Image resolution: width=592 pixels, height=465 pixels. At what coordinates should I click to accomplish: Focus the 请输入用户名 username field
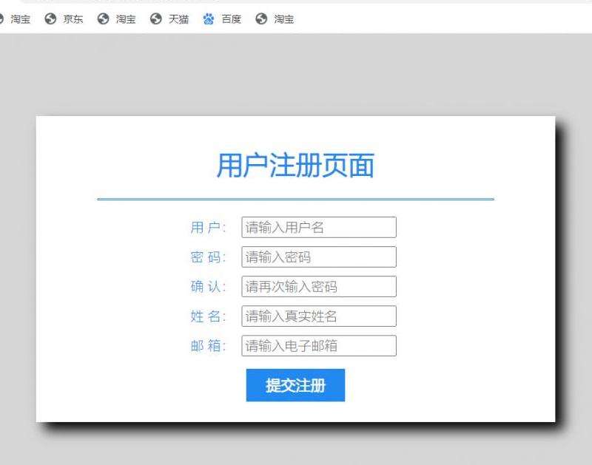[319, 227]
